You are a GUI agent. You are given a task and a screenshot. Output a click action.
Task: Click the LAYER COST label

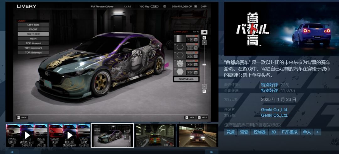(181, 32)
